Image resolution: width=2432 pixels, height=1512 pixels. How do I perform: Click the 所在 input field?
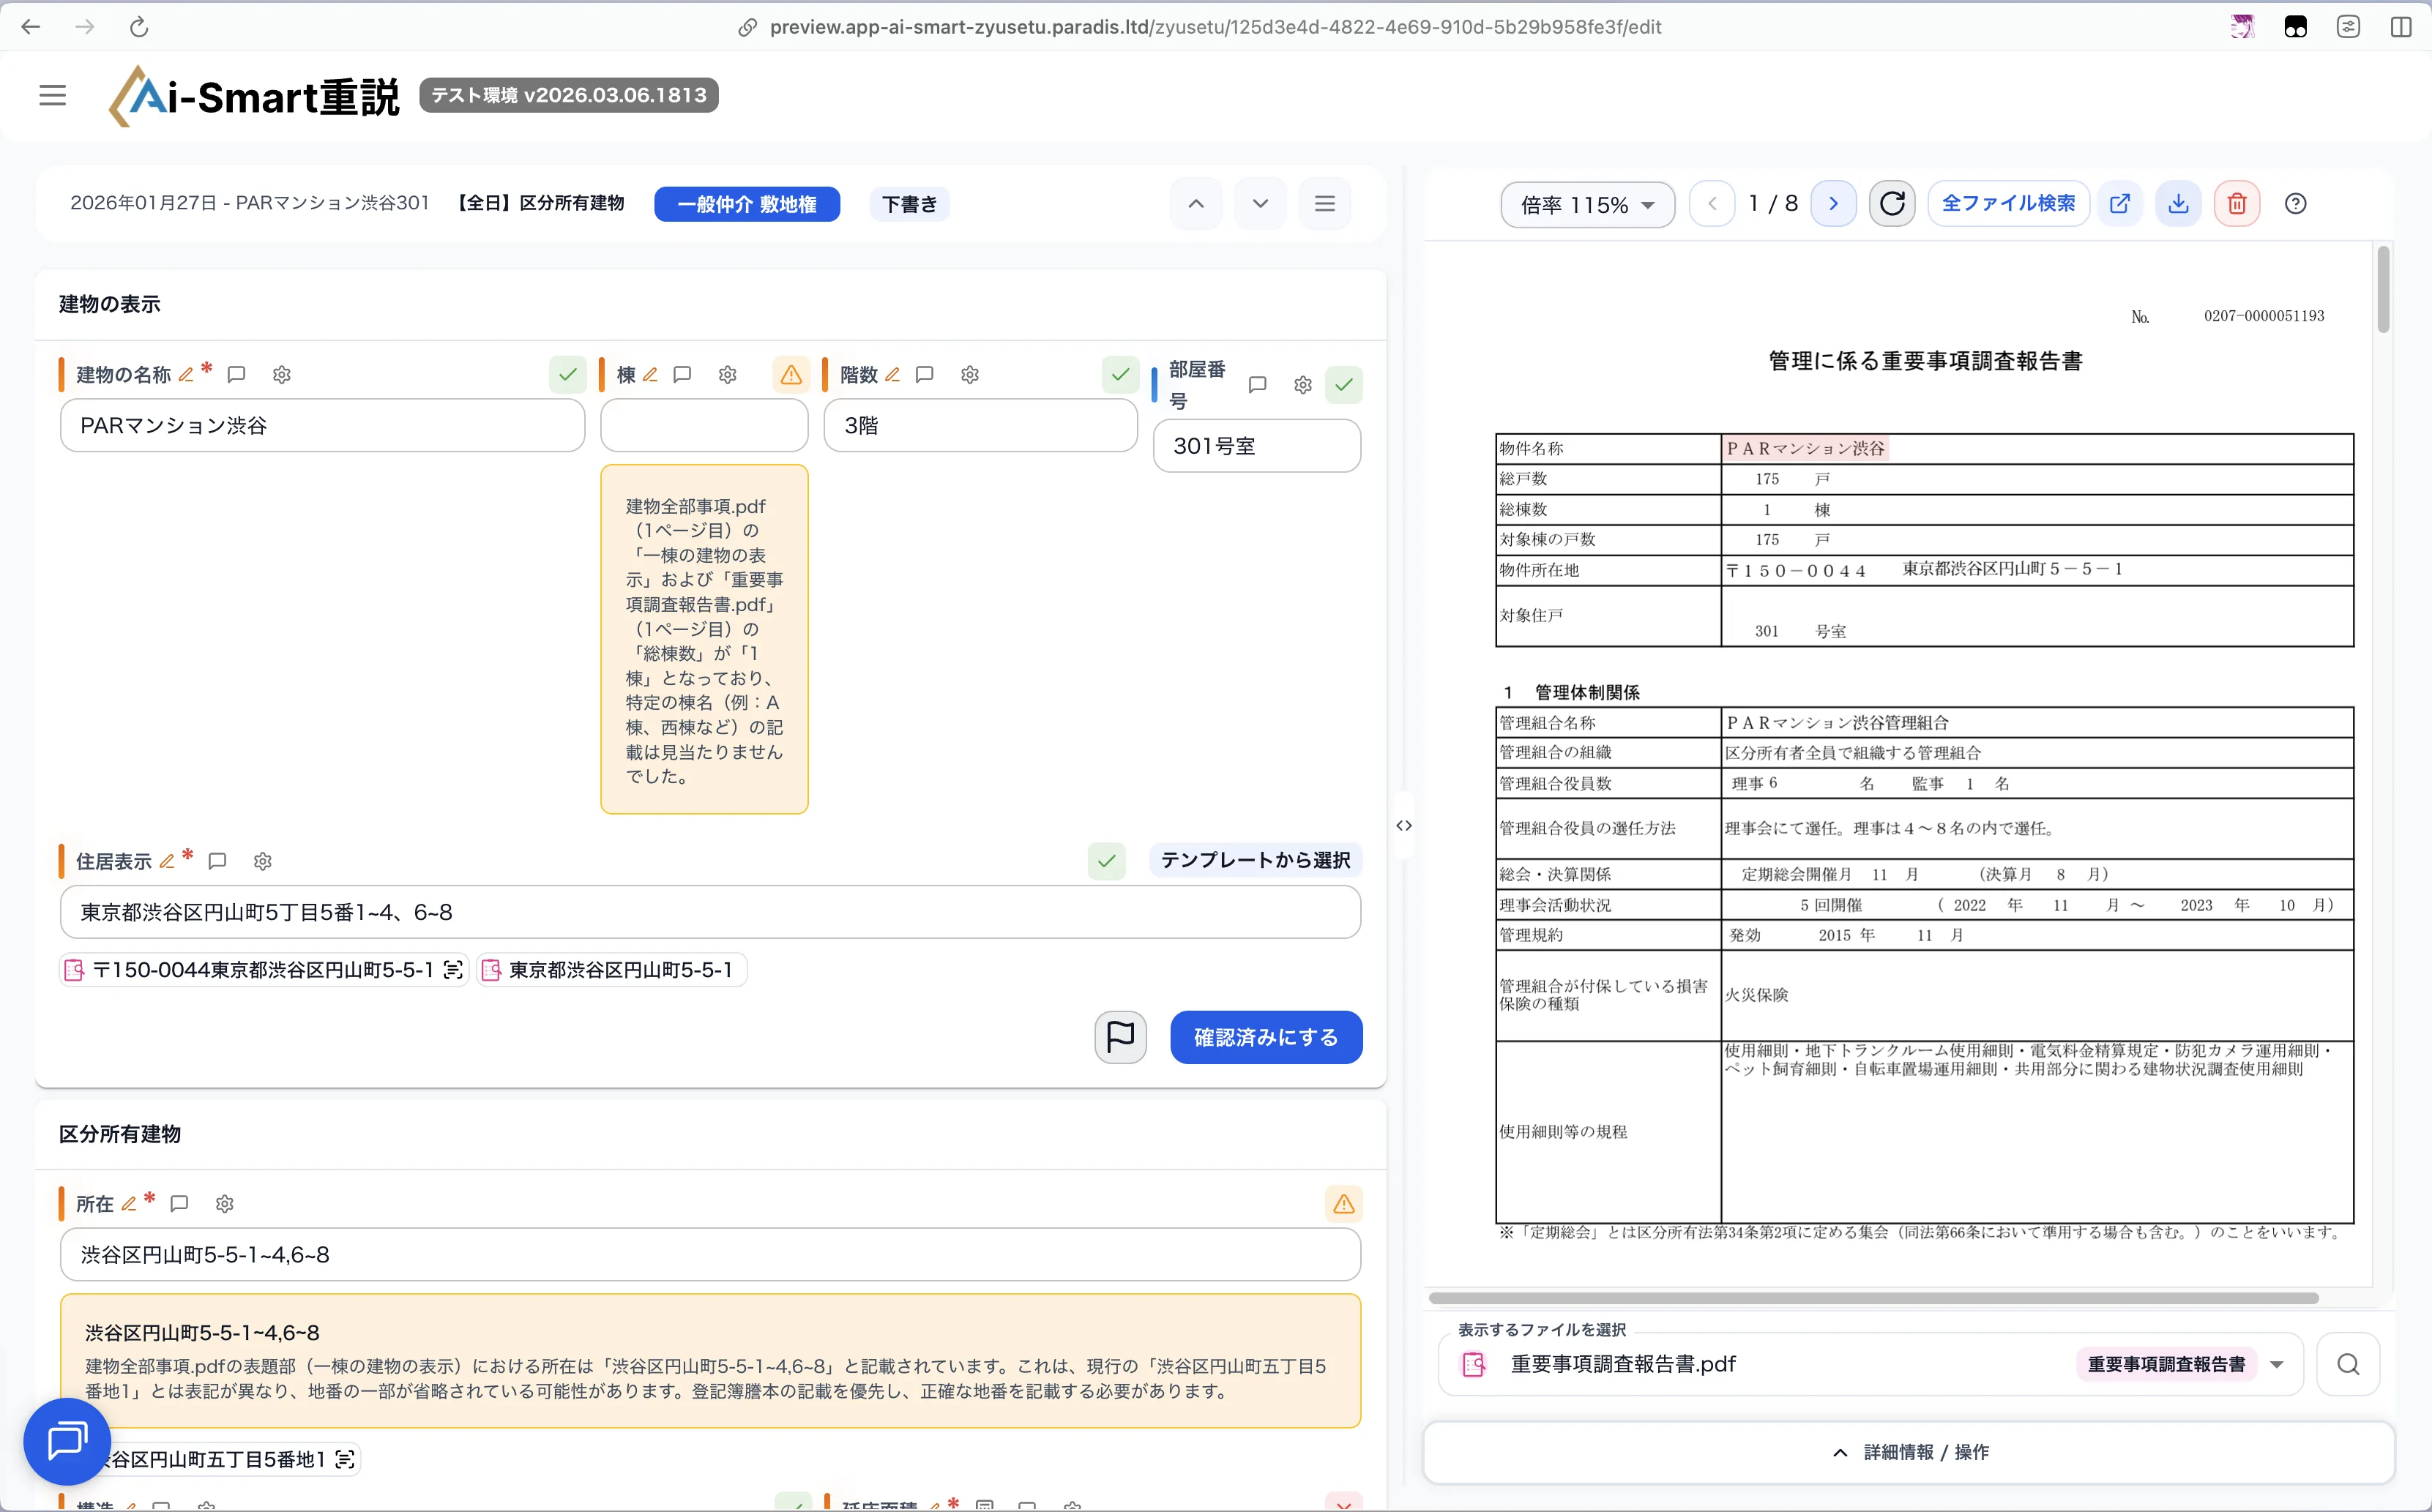pyautogui.click(x=710, y=1255)
